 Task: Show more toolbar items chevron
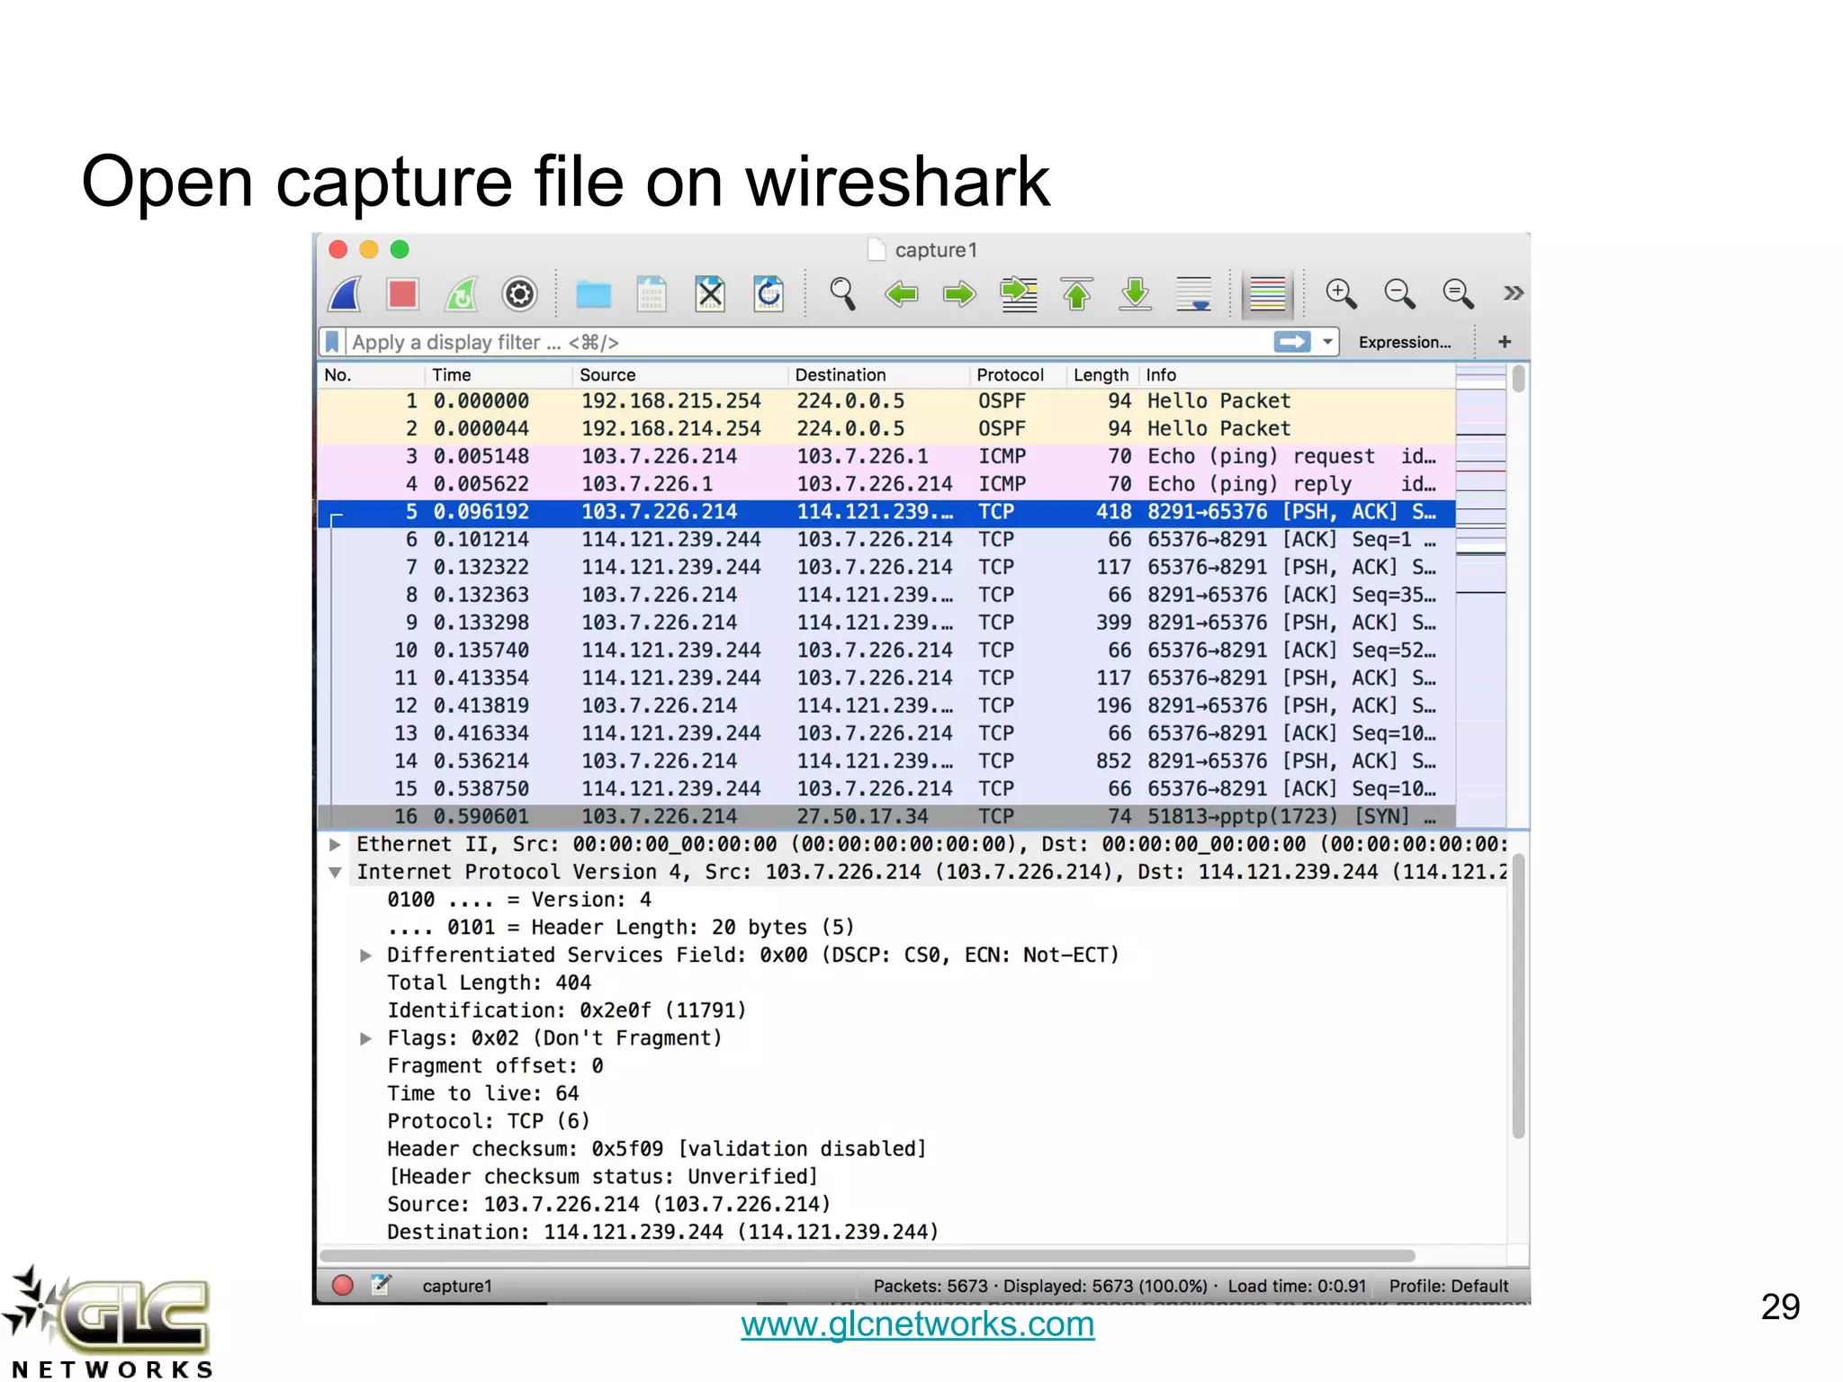tap(1514, 293)
